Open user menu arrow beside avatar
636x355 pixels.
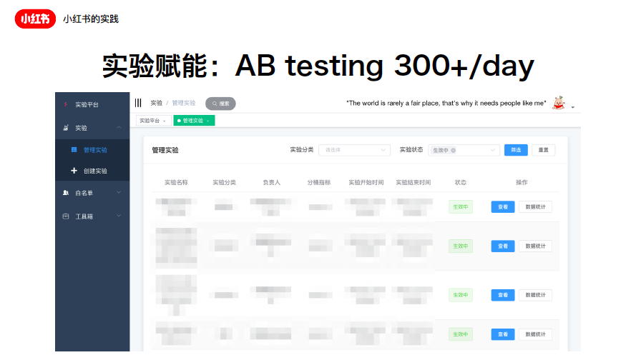coord(573,107)
